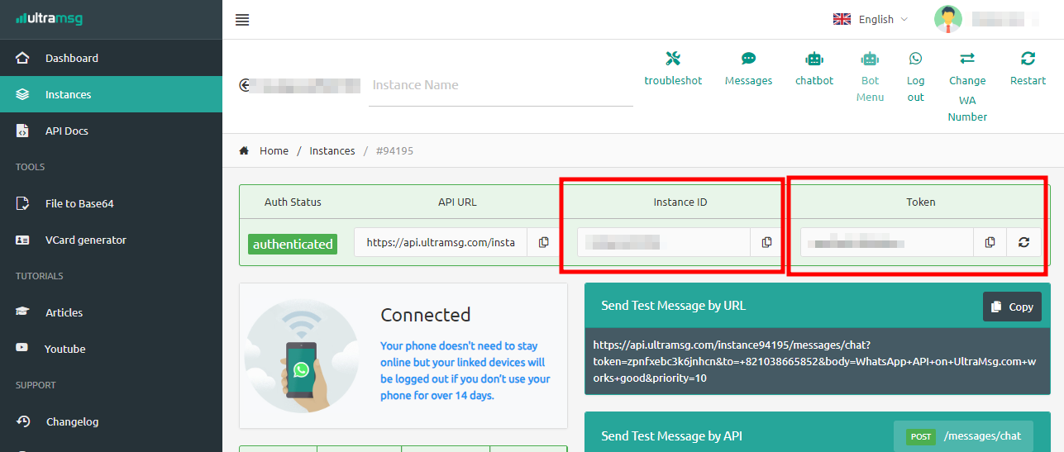1064x452 pixels.
Task: Click the Instance Name input field
Action: coord(500,85)
